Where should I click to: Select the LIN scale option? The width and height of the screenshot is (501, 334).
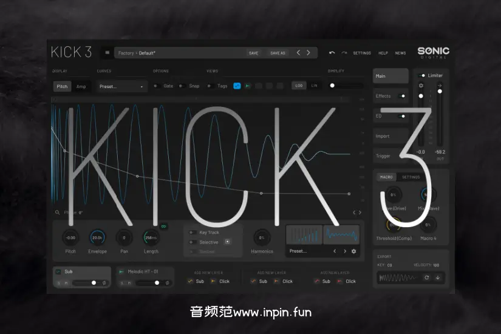(315, 86)
